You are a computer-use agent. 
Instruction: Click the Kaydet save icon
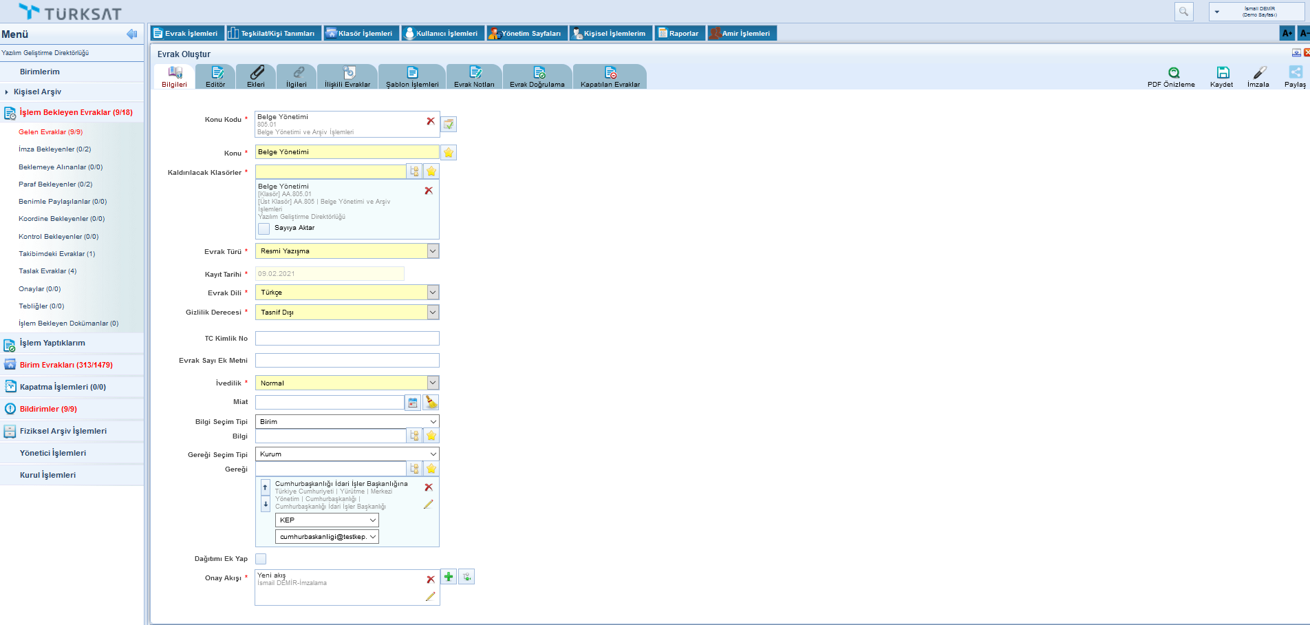tap(1223, 73)
